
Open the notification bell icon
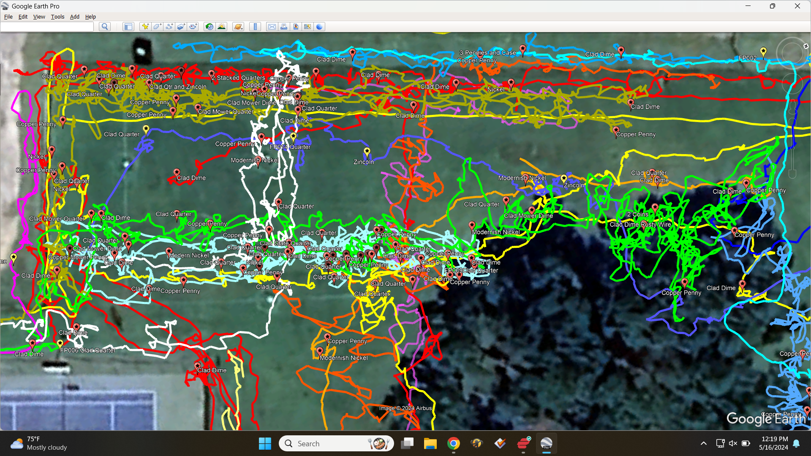pyautogui.click(x=796, y=443)
